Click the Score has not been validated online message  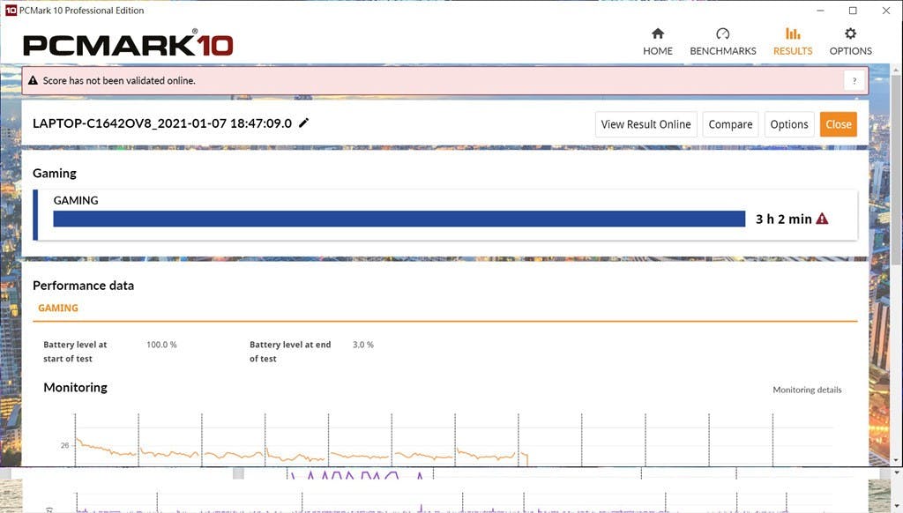tap(119, 80)
